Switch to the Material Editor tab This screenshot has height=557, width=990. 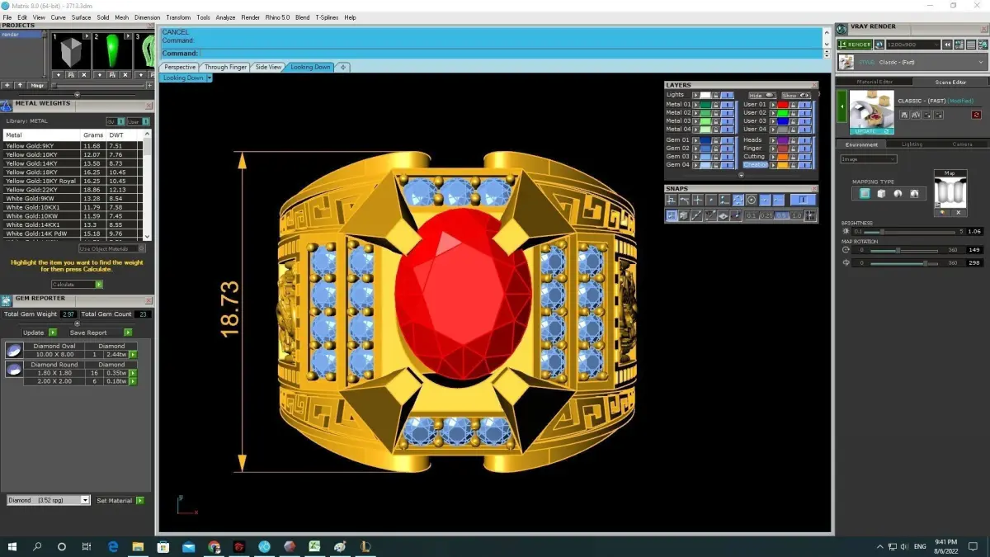(x=874, y=82)
